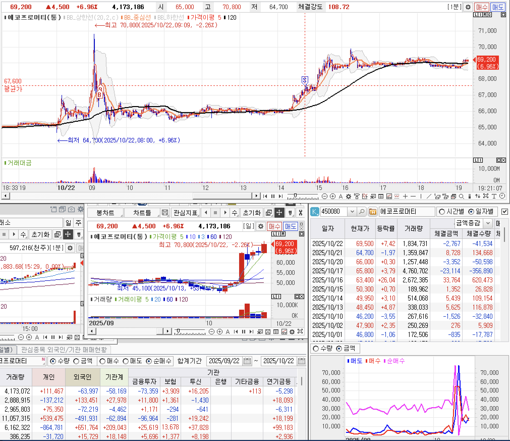Image resolution: width=510 pixels, height=441 pixels.
Task: Zoom in using plus circle on main chart toolbar
Action: pos(333,196)
